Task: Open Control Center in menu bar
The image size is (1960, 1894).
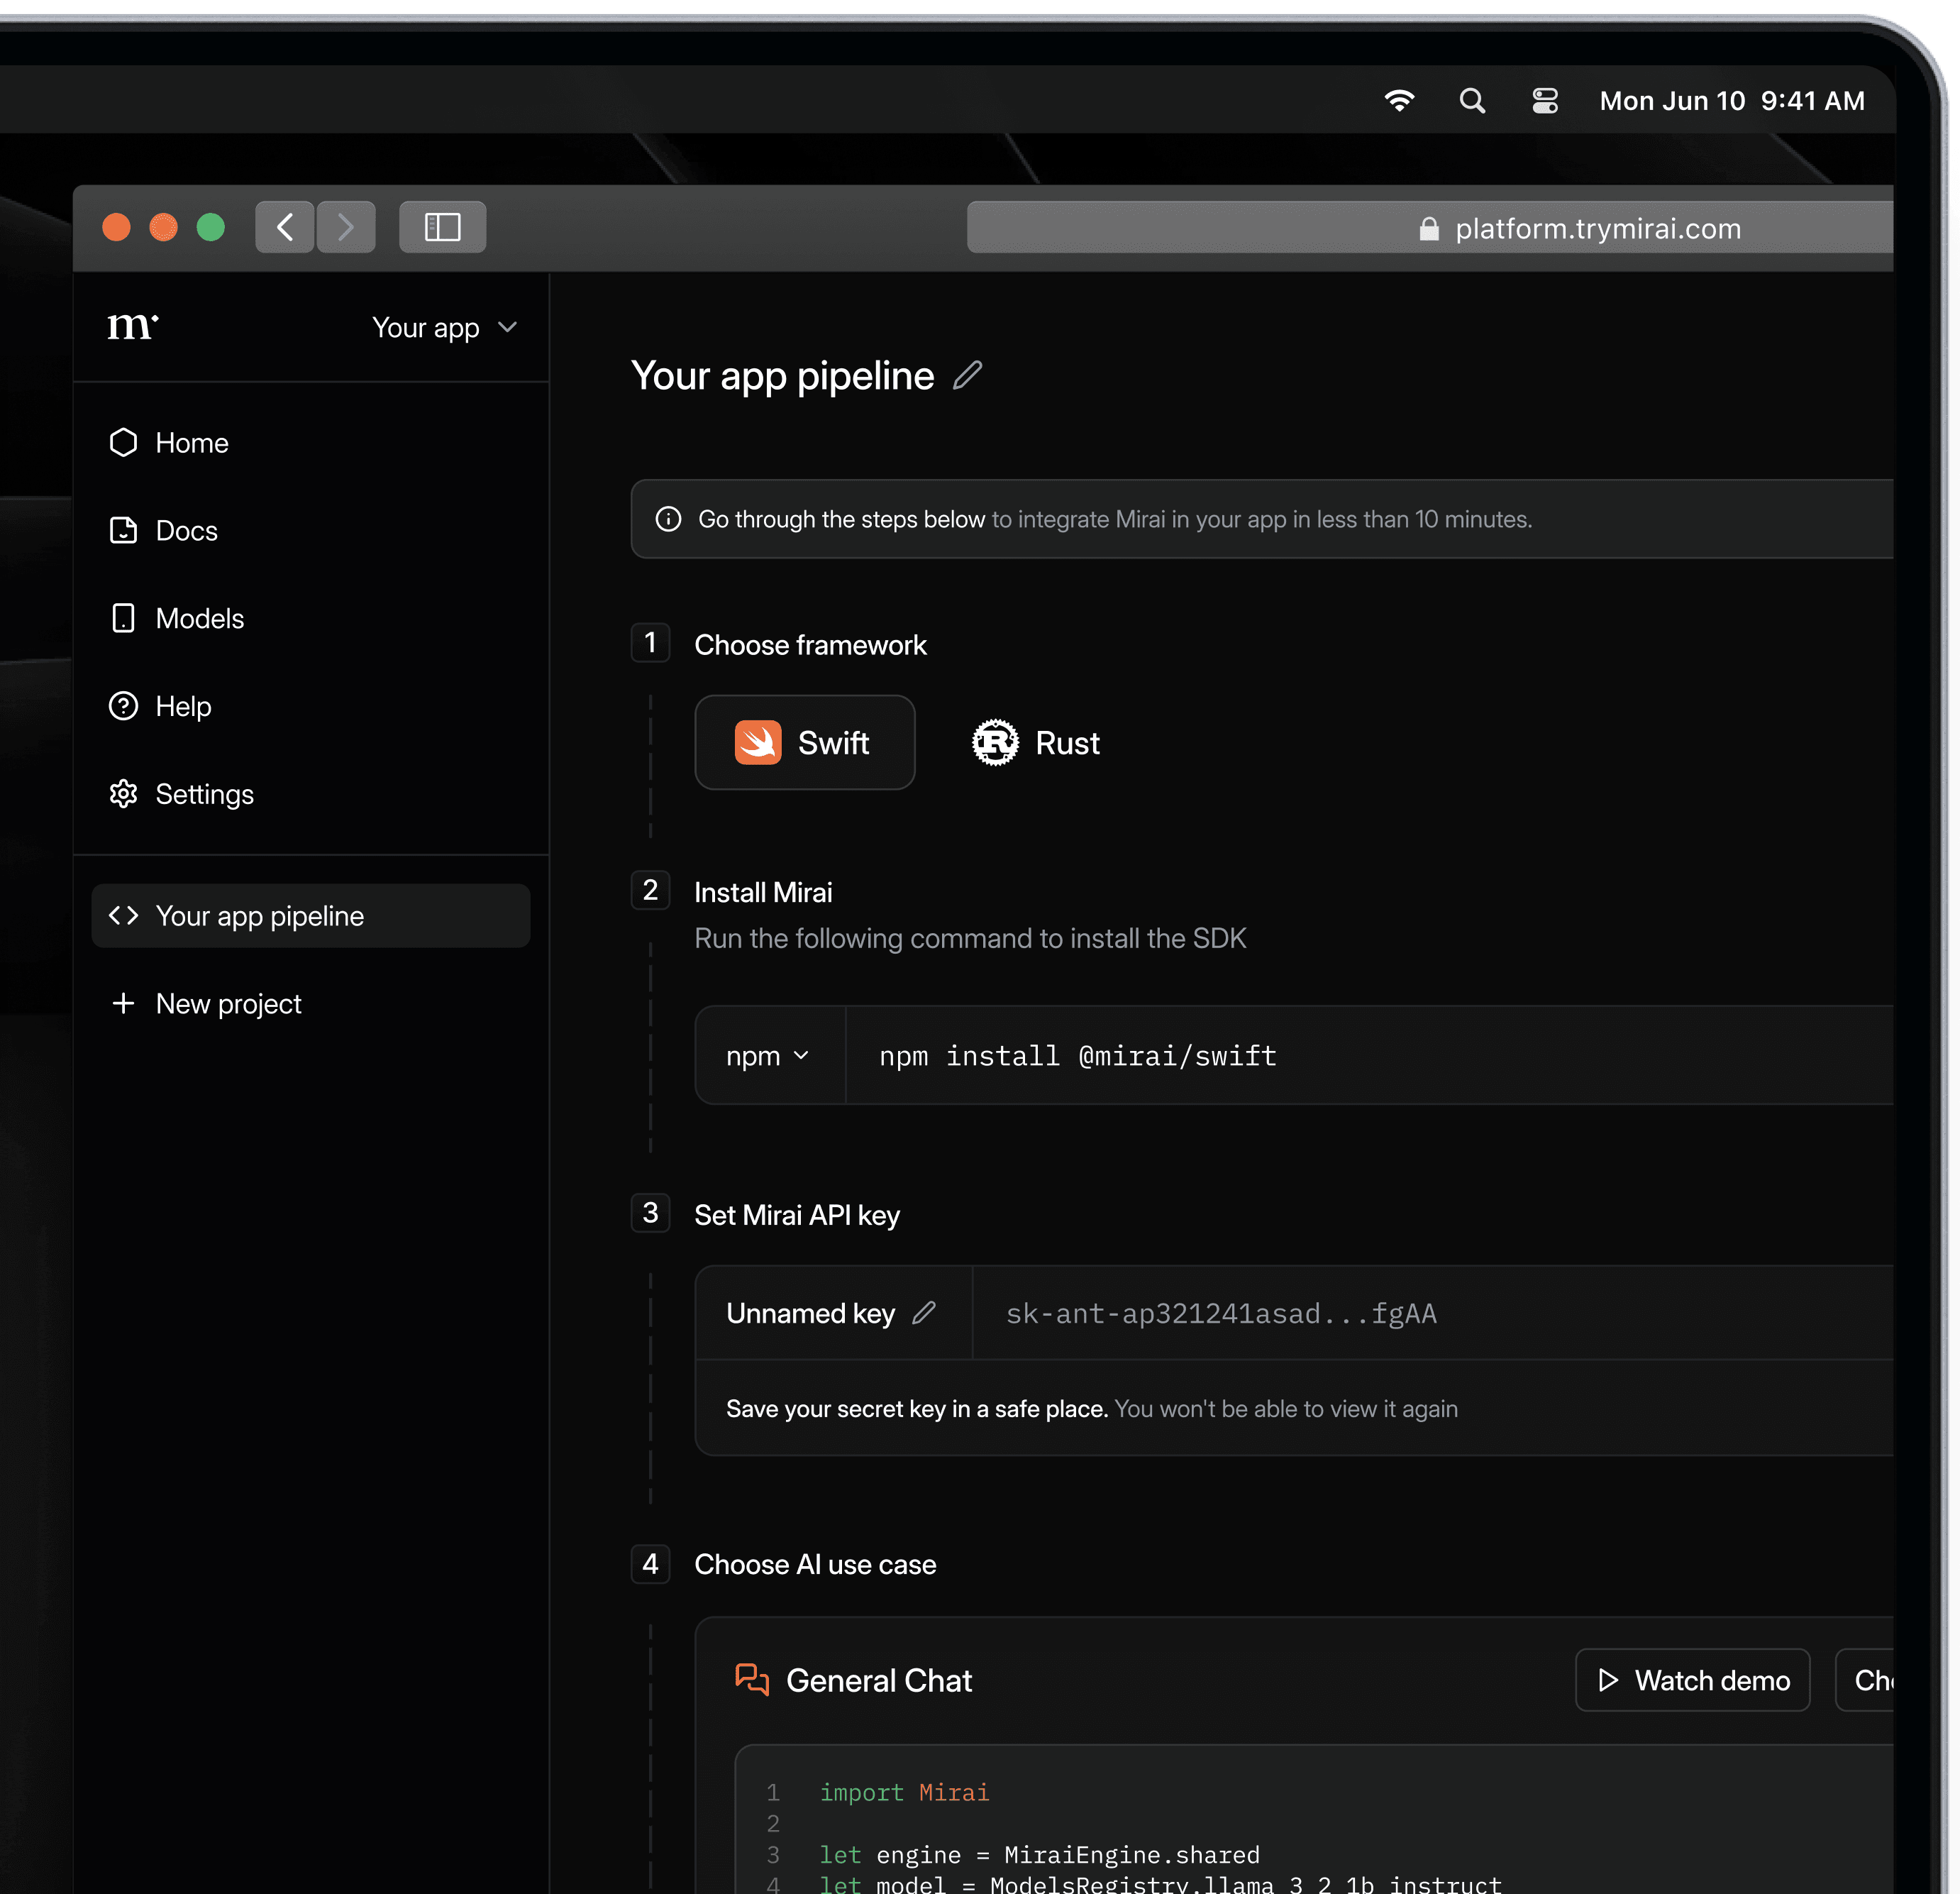Action: [1544, 101]
